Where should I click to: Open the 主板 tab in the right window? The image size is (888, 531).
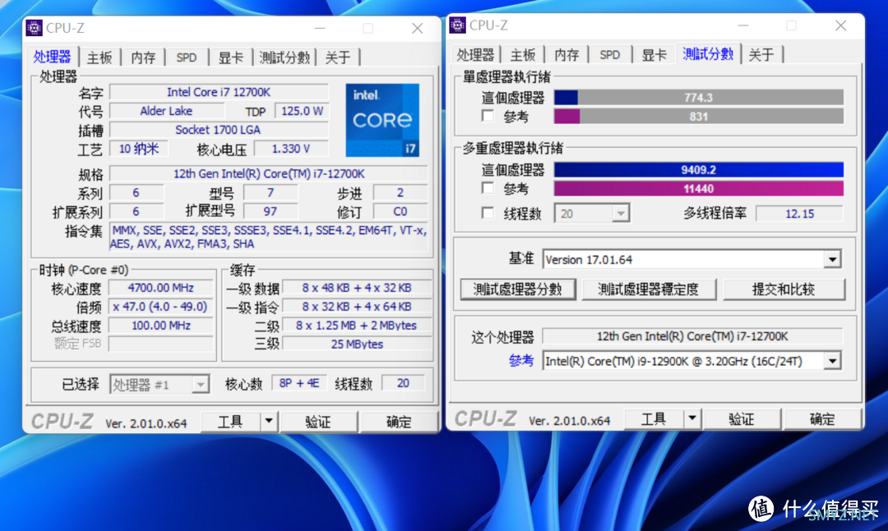tap(523, 55)
